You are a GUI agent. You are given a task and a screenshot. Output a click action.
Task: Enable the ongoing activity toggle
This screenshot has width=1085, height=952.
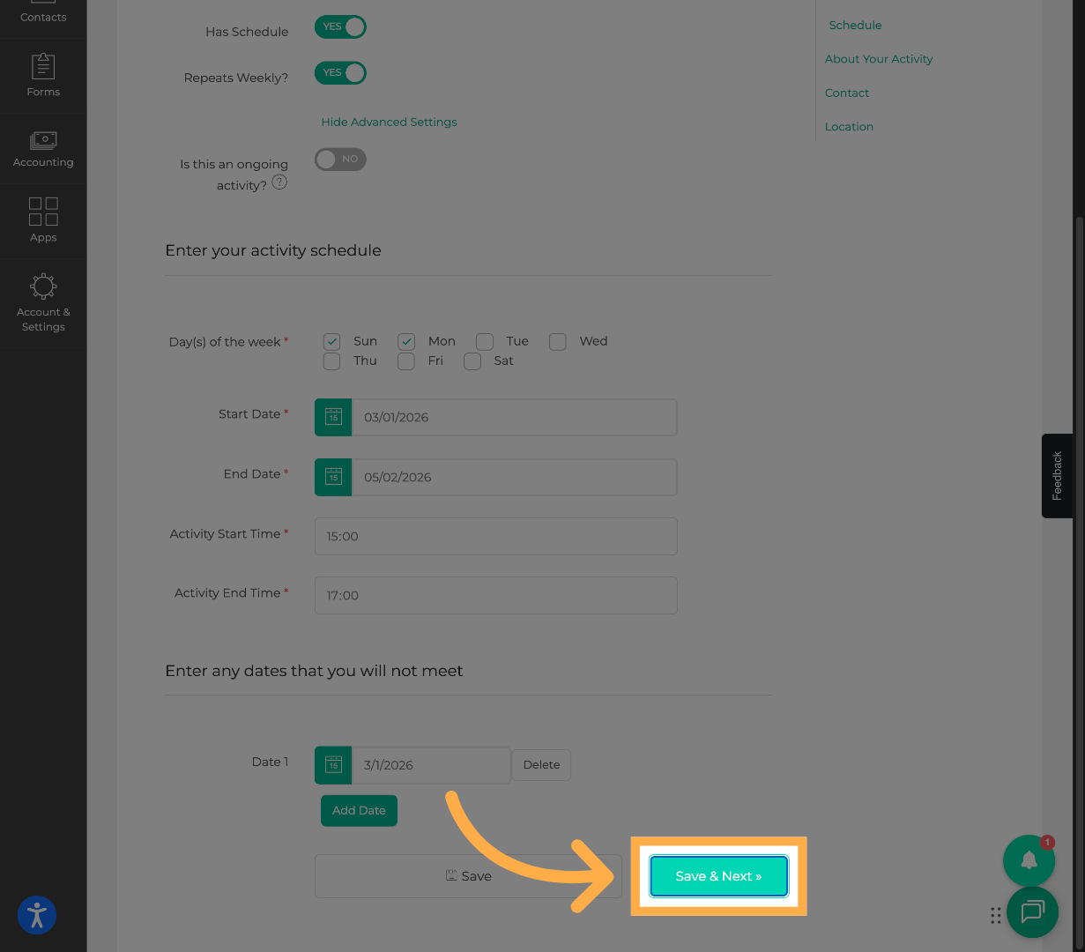coord(340,160)
